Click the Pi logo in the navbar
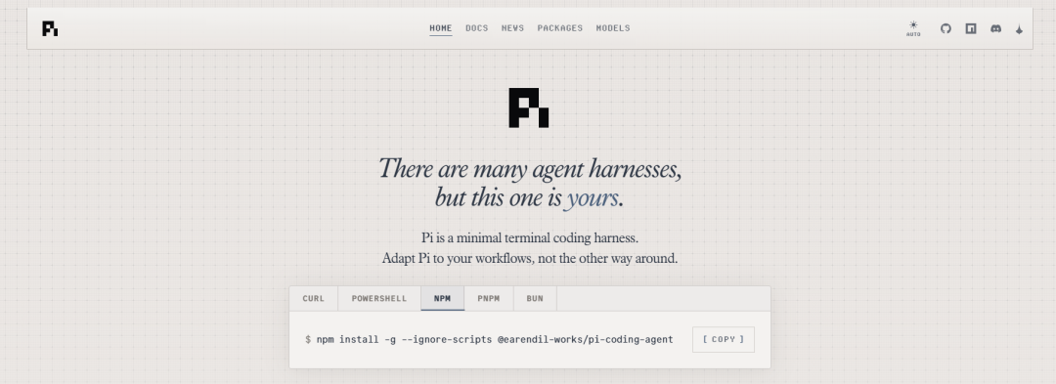The image size is (1056, 384). [50, 28]
